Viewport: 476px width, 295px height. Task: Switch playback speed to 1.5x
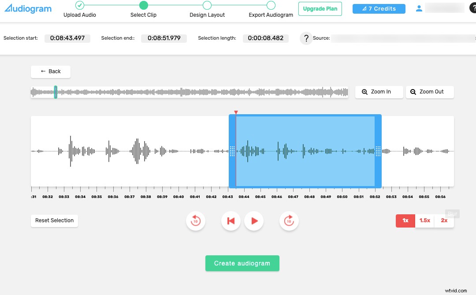tap(424, 221)
